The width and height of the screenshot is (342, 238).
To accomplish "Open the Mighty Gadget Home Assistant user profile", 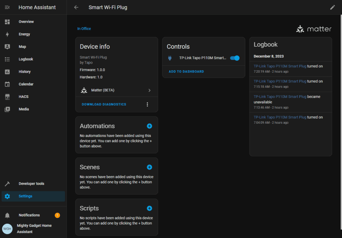I will [33, 229].
